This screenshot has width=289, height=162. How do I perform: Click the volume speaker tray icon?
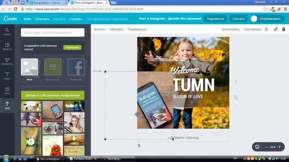click(277, 158)
